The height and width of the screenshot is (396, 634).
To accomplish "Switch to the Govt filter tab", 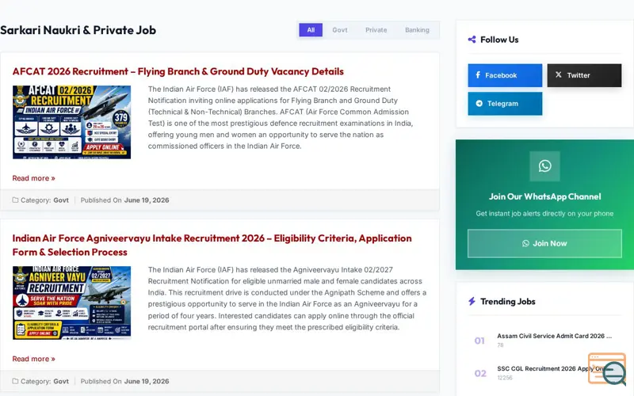I will [x=340, y=30].
